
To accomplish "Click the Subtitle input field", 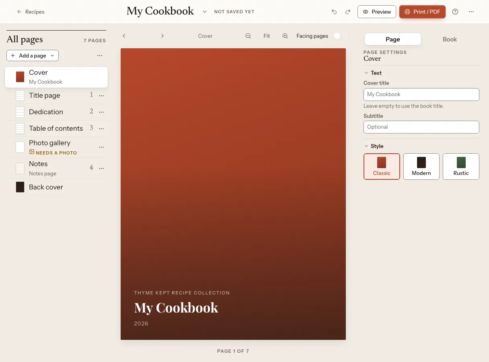I will (421, 127).
